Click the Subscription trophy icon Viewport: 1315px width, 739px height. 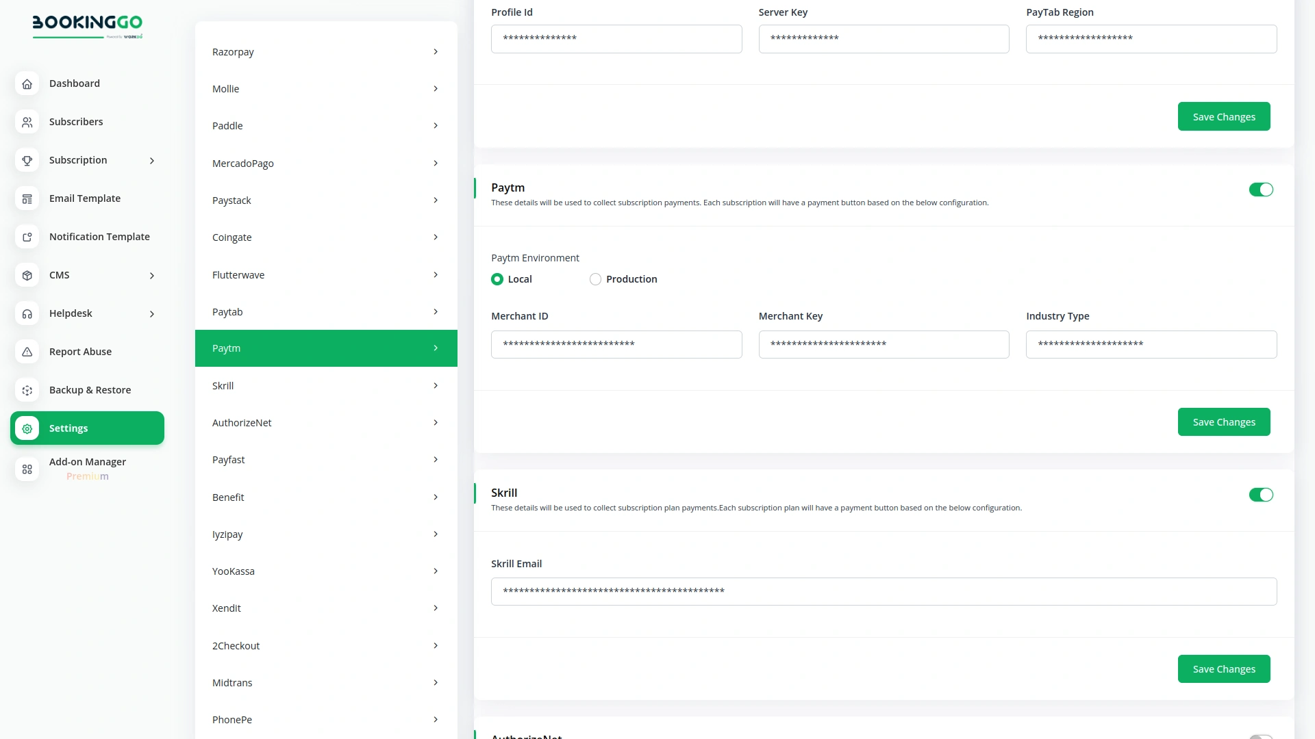pos(27,160)
